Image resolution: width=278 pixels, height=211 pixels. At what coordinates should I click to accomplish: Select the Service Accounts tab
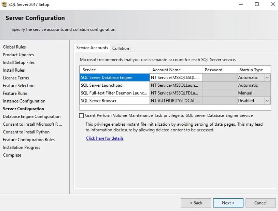(x=92, y=48)
